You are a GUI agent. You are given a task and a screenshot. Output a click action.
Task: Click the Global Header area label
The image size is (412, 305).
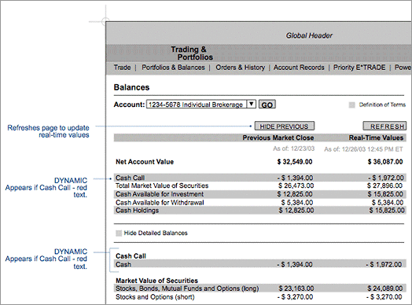tap(309, 35)
